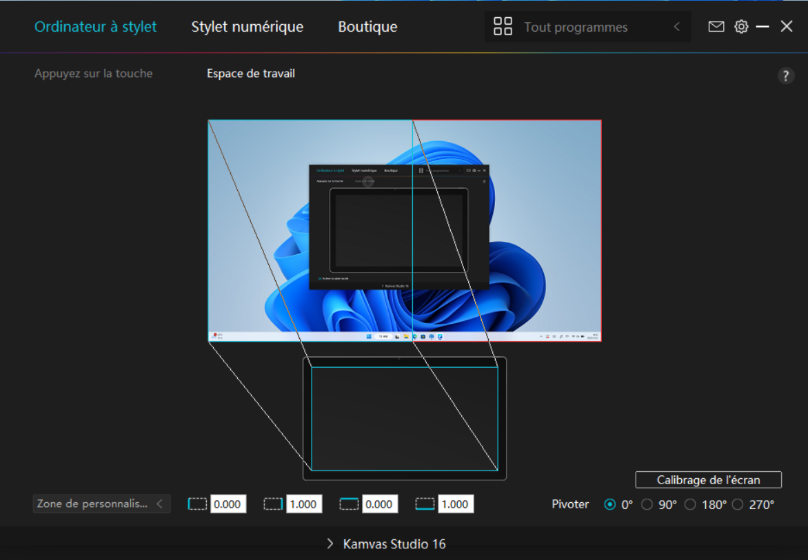This screenshot has width=808, height=560.
Task: Open settings via the gear icon
Action: pos(741,27)
